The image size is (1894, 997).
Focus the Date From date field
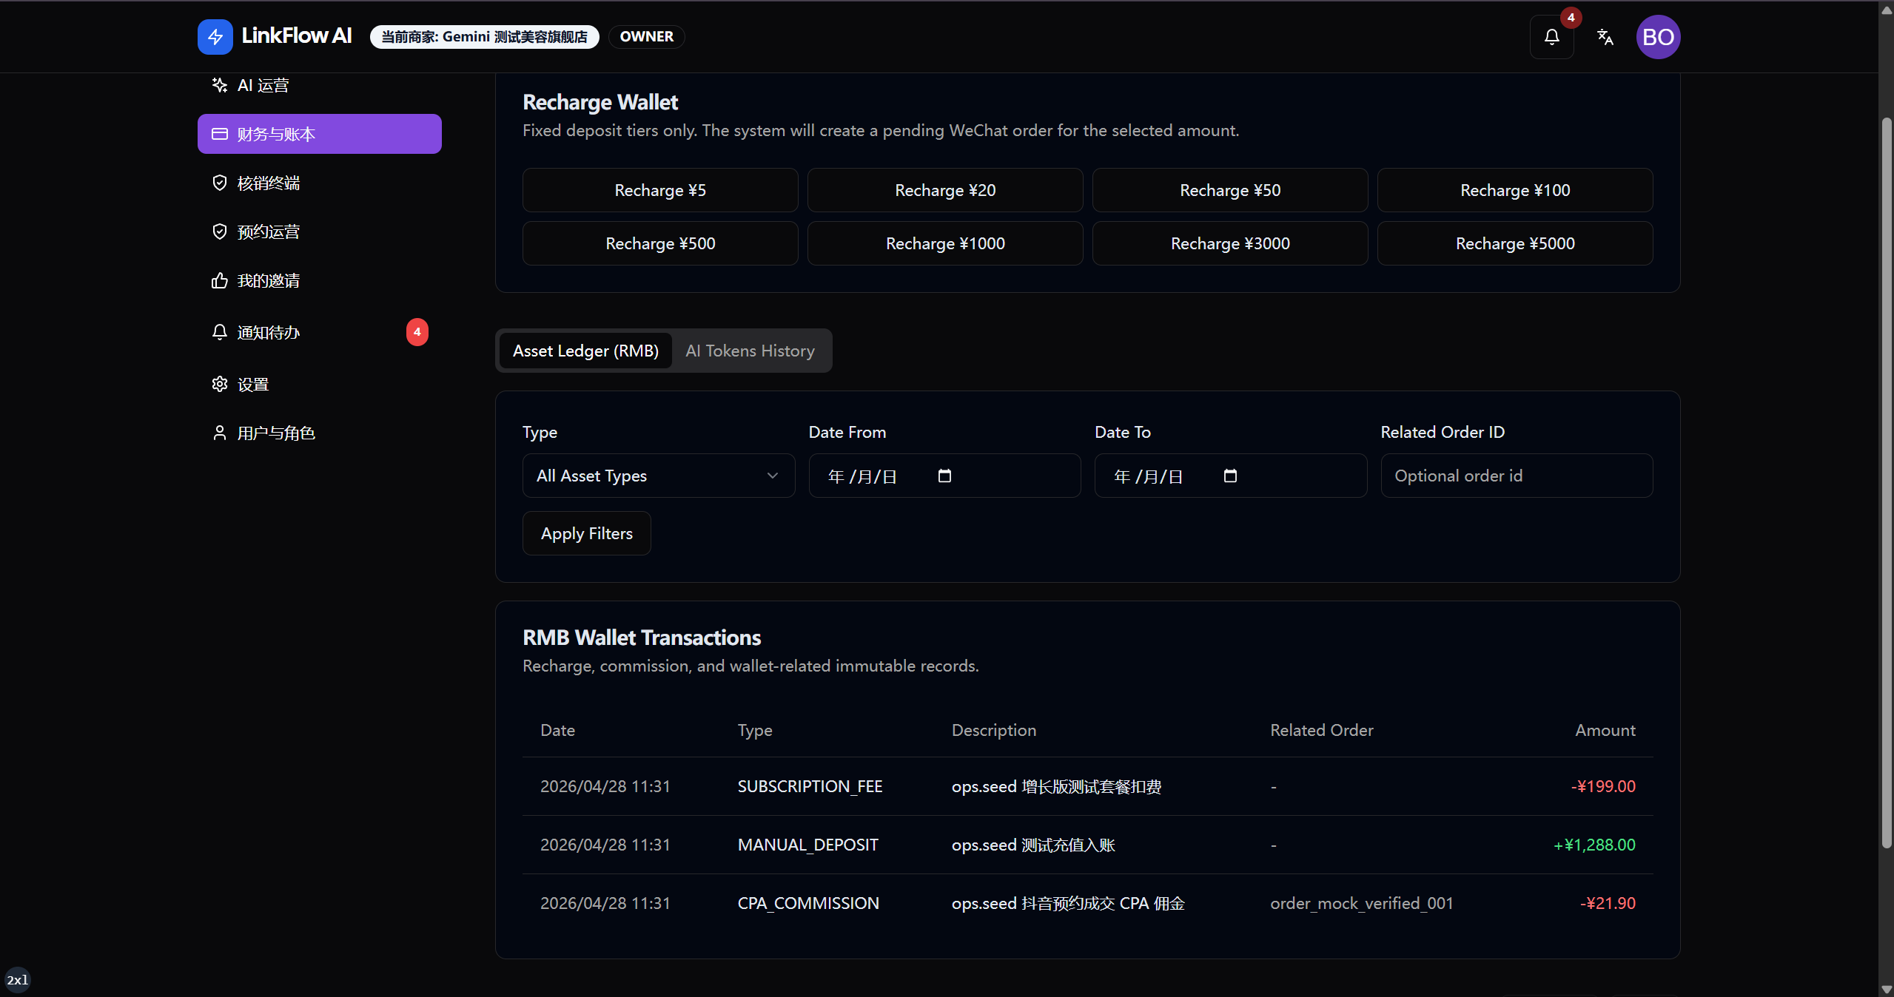coord(944,476)
